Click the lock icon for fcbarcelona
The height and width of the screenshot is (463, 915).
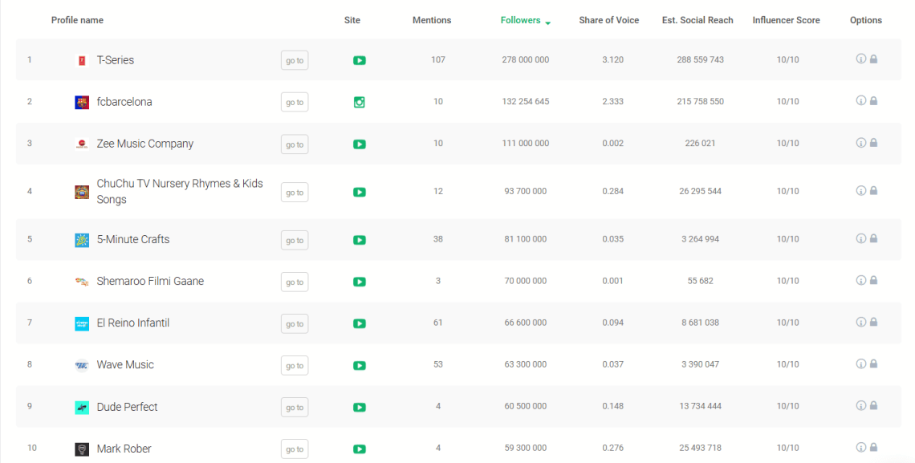[x=873, y=101]
